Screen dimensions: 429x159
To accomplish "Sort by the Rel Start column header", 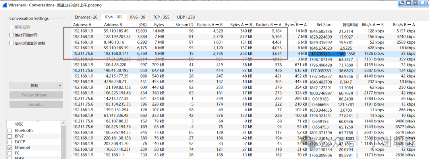I will coord(321,25).
